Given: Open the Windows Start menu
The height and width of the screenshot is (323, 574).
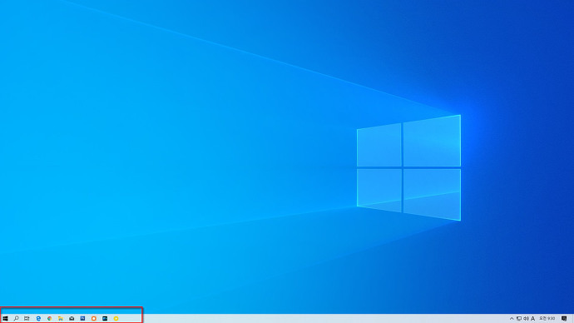Looking at the screenshot, I should [x=5, y=319].
